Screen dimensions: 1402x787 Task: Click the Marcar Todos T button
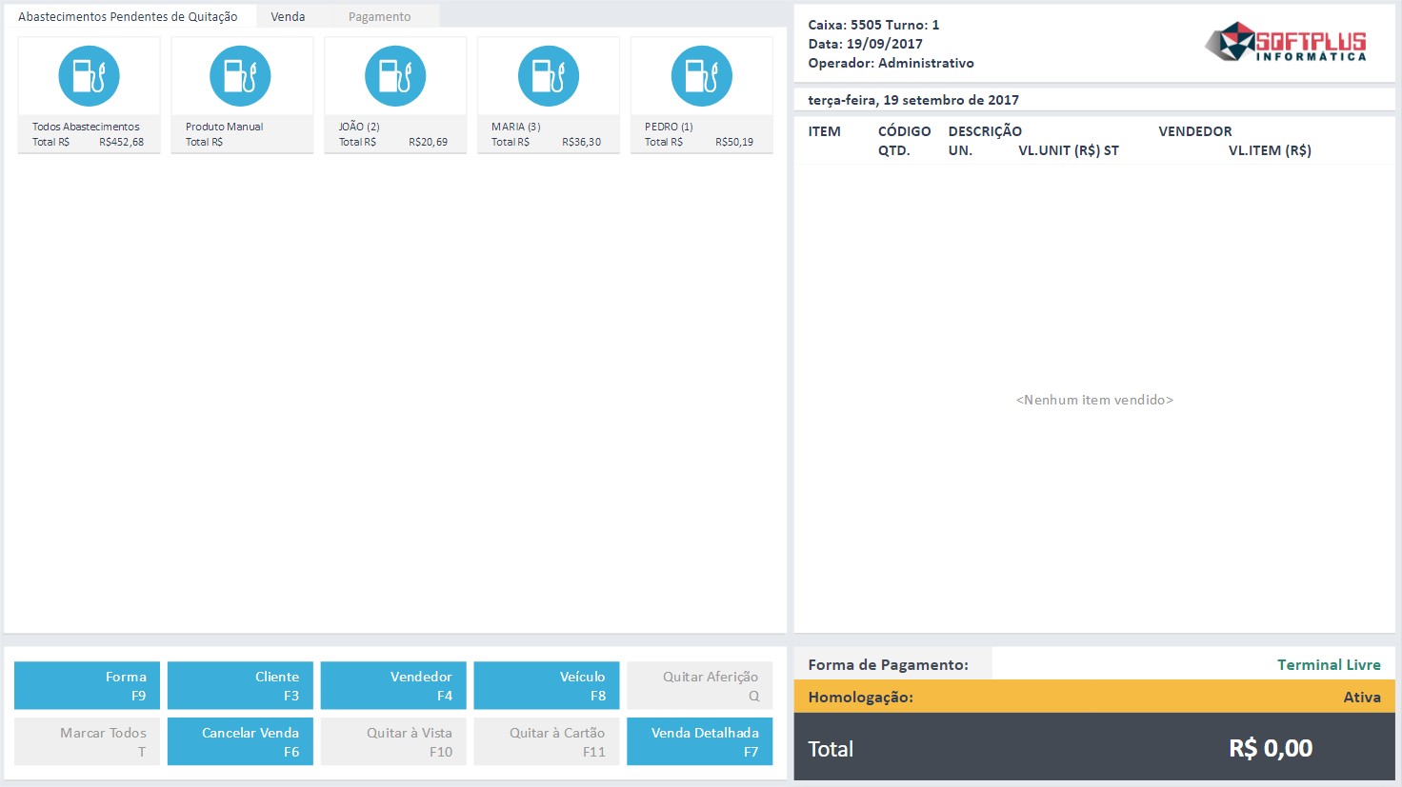click(88, 742)
